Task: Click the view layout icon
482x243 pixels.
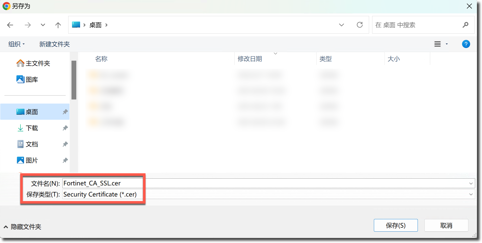Action: pyautogui.click(x=438, y=44)
